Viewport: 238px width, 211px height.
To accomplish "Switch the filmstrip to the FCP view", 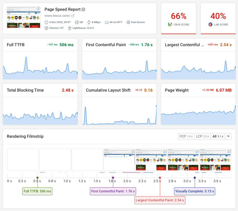I will click(186, 136).
